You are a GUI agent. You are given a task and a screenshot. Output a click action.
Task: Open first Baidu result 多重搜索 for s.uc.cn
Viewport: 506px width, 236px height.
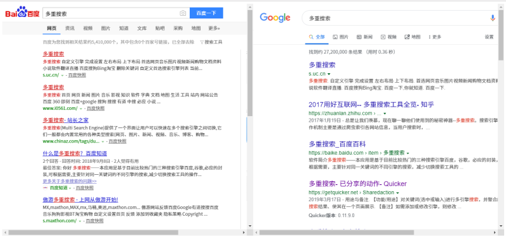pos(53,54)
